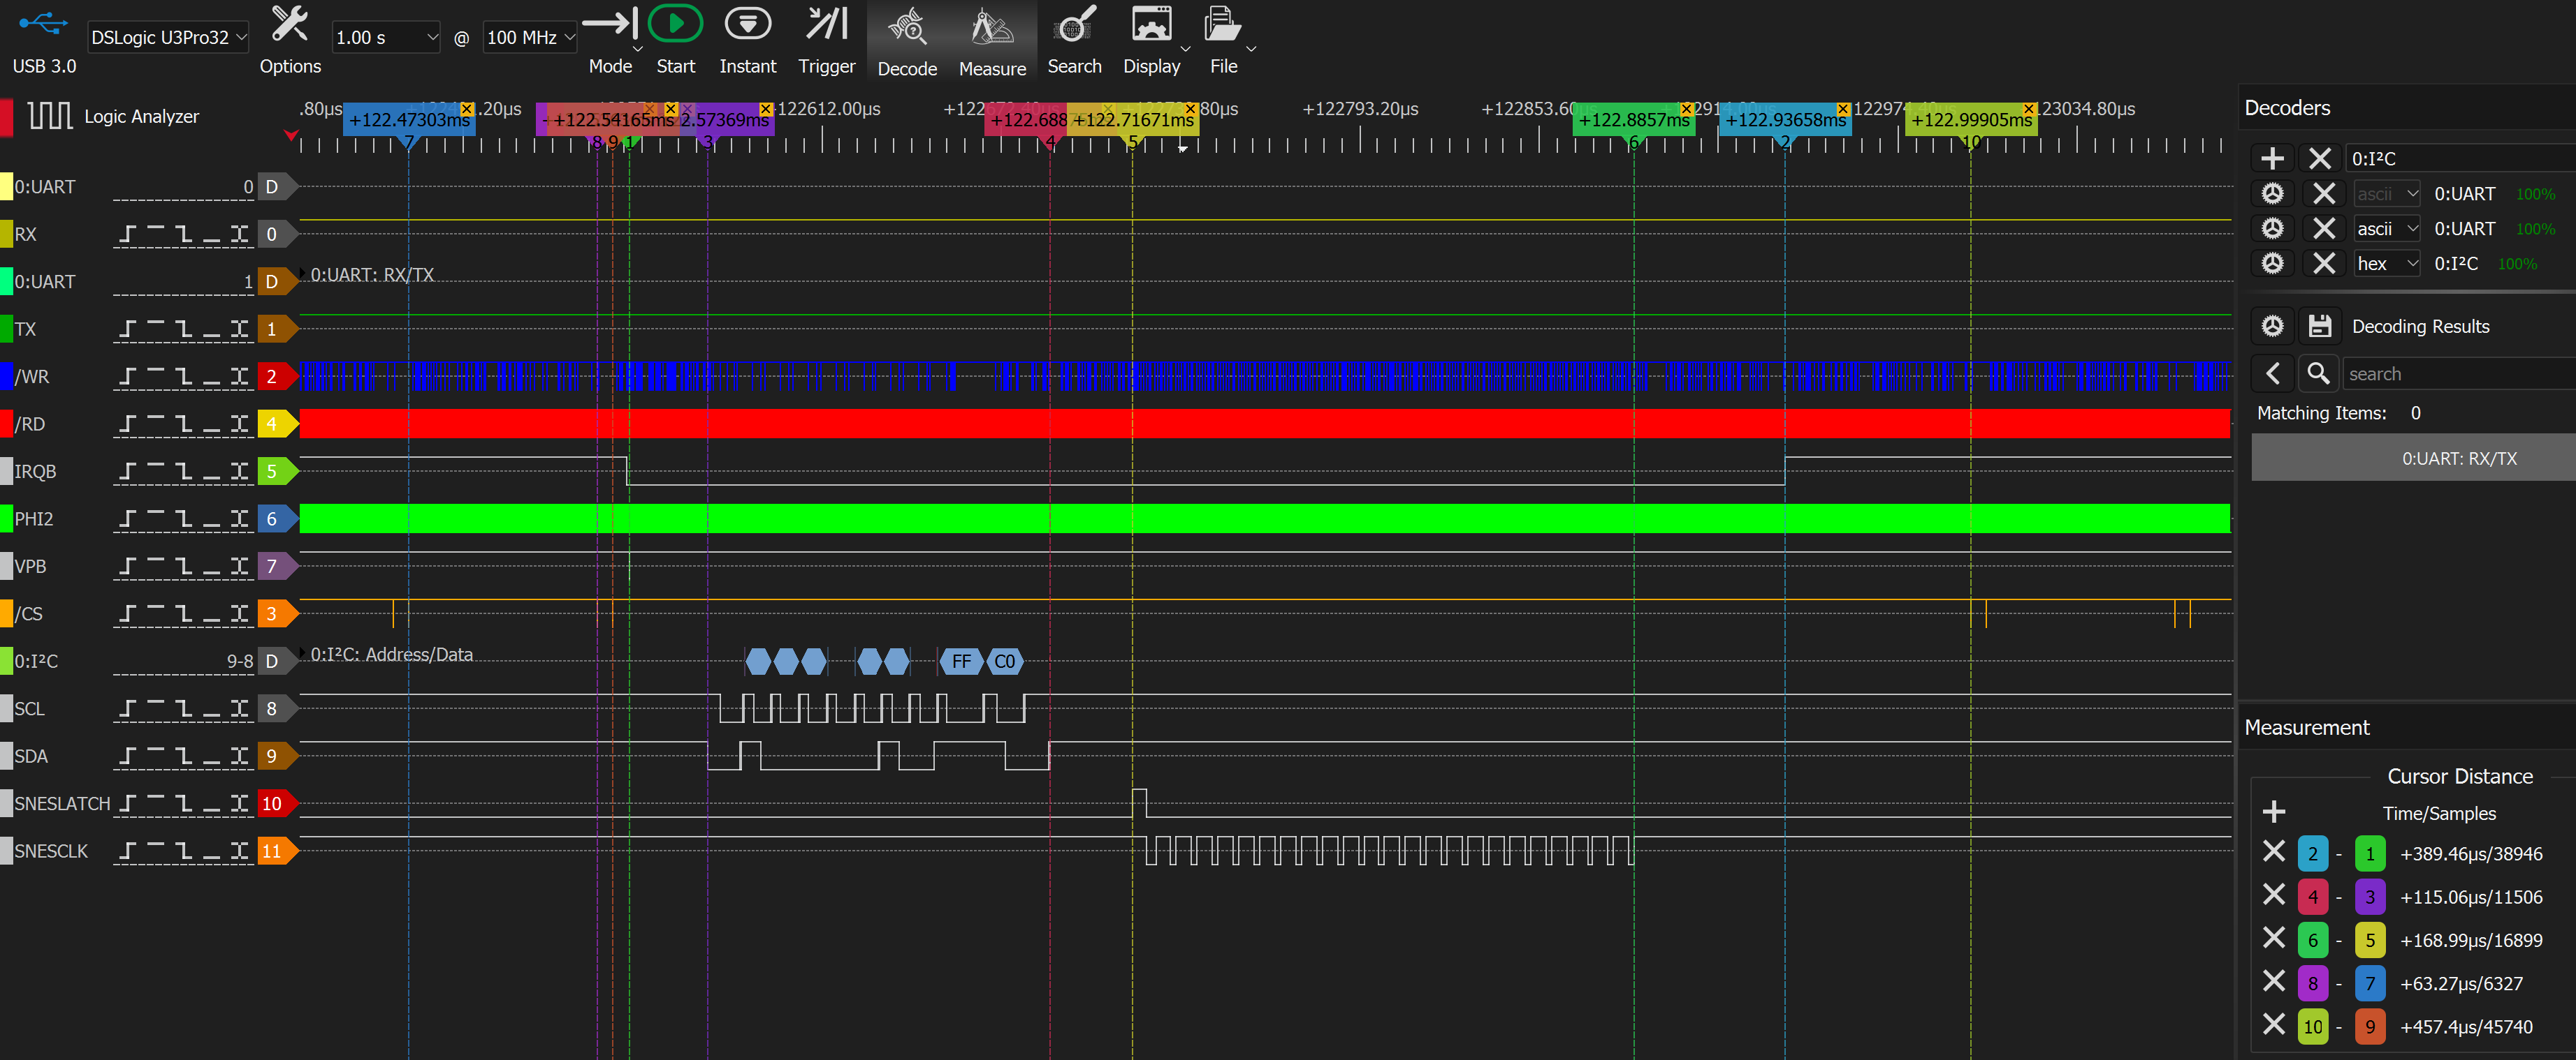Open the 1.00 s duration dropdown
This screenshot has height=1060, width=2576.
[x=386, y=37]
